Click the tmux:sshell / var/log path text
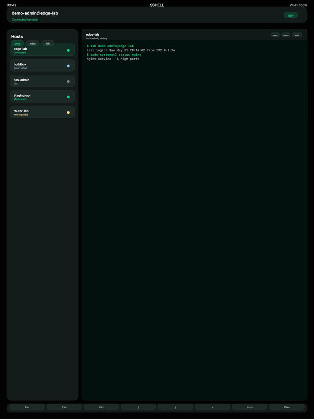This screenshot has height=419, width=314. tap(96, 38)
